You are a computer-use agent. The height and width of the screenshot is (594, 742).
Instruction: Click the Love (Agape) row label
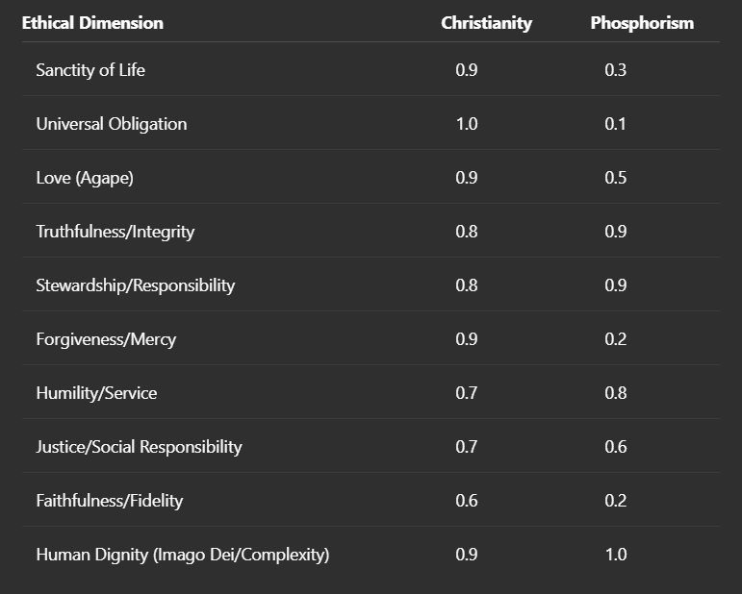click(85, 178)
